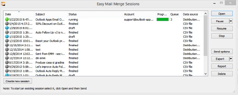Click the scroll down arrow of sessions list
This screenshot has height=95, width=238.
pyautogui.click(x=206, y=74)
